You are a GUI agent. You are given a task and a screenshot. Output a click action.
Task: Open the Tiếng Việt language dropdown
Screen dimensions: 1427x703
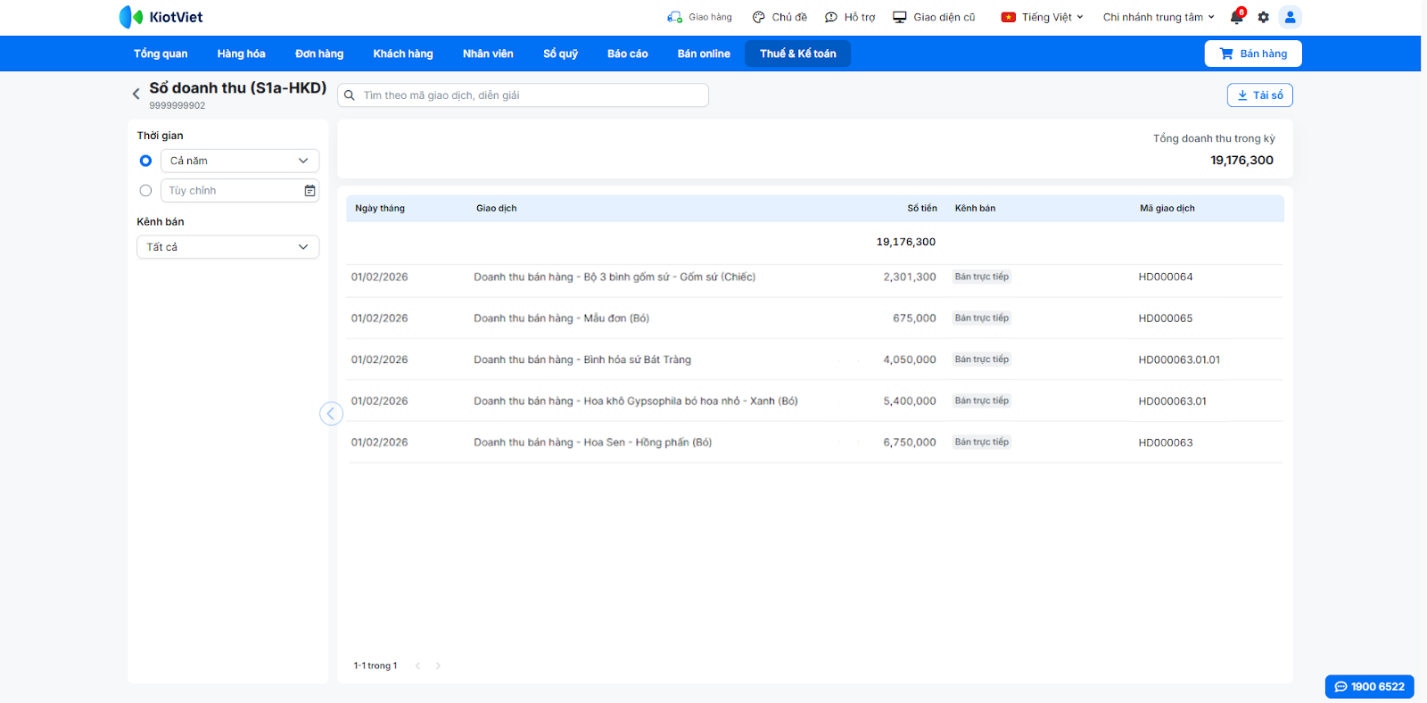(x=1042, y=17)
